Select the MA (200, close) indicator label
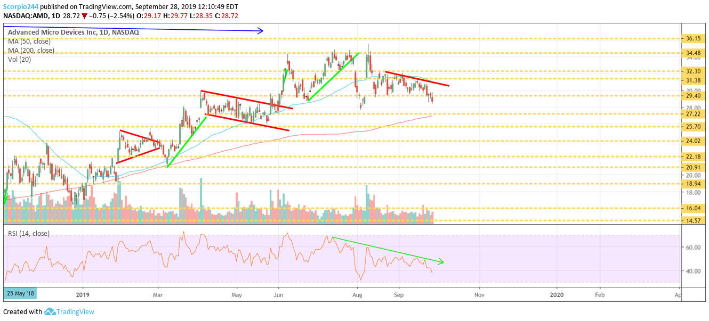 (31, 51)
